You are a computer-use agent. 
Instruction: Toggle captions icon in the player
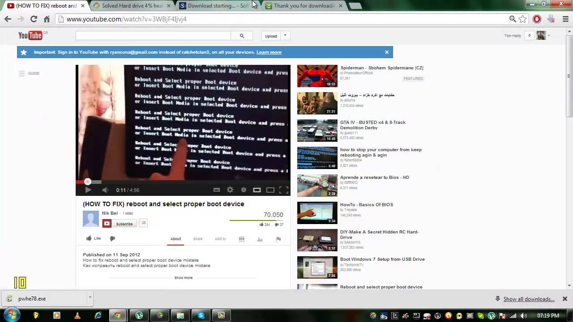pos(217,190)
